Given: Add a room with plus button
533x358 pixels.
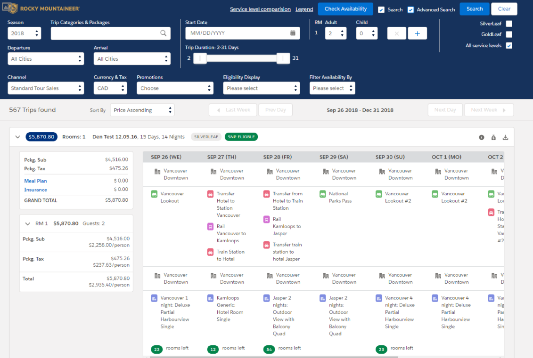Looking at the screenshot, I should pos(418,33).
